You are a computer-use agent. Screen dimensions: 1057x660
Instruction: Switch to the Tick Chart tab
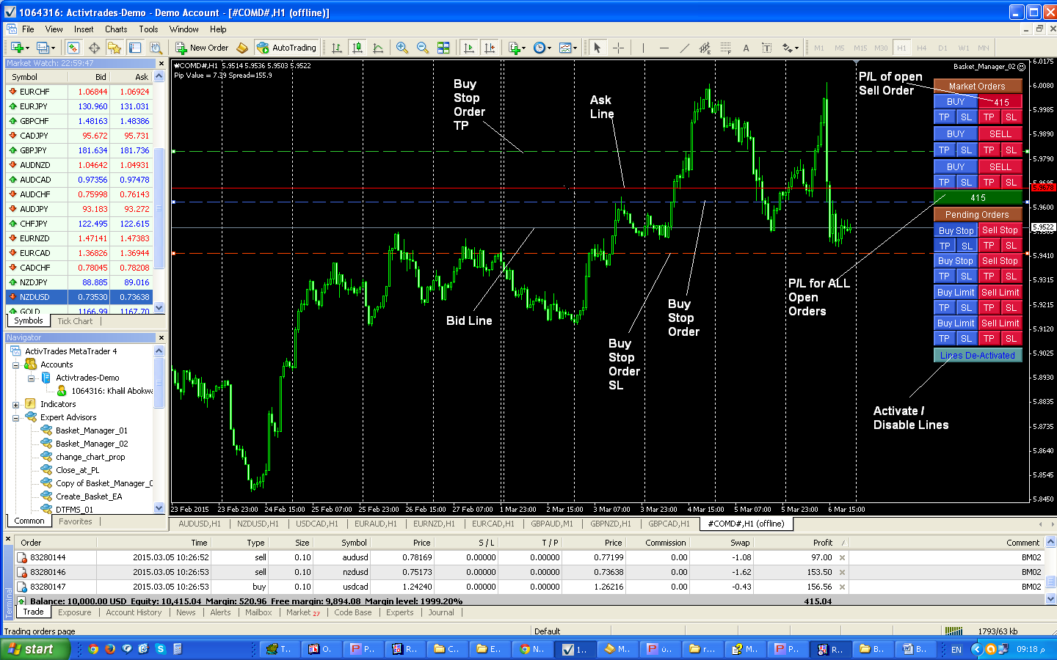pyautogui.click(x=75, y=321)
